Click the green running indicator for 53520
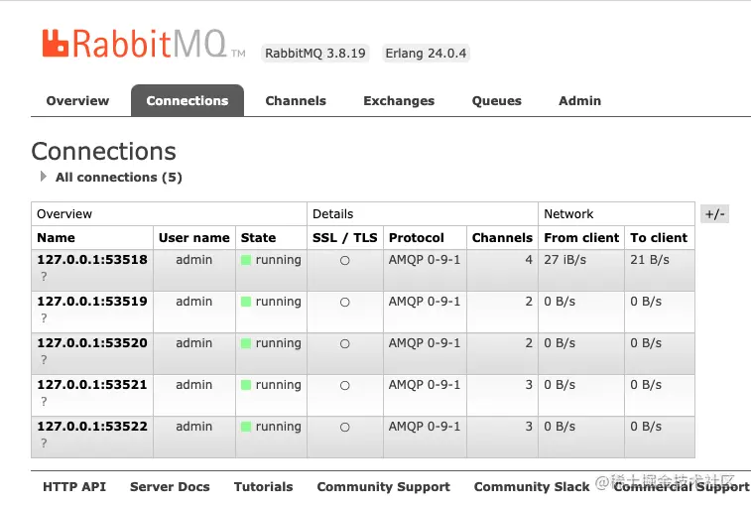 tap(246, 343)
